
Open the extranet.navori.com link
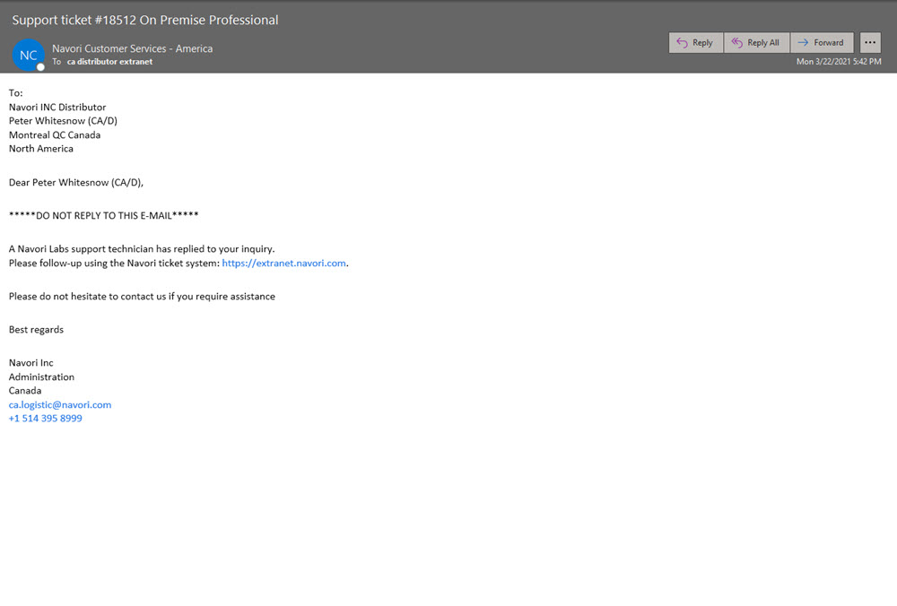click(283, 264)
